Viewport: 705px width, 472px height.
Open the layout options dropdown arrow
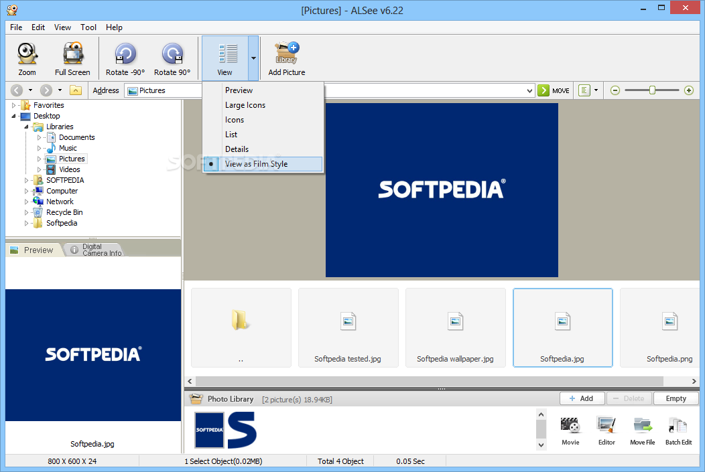596,90
